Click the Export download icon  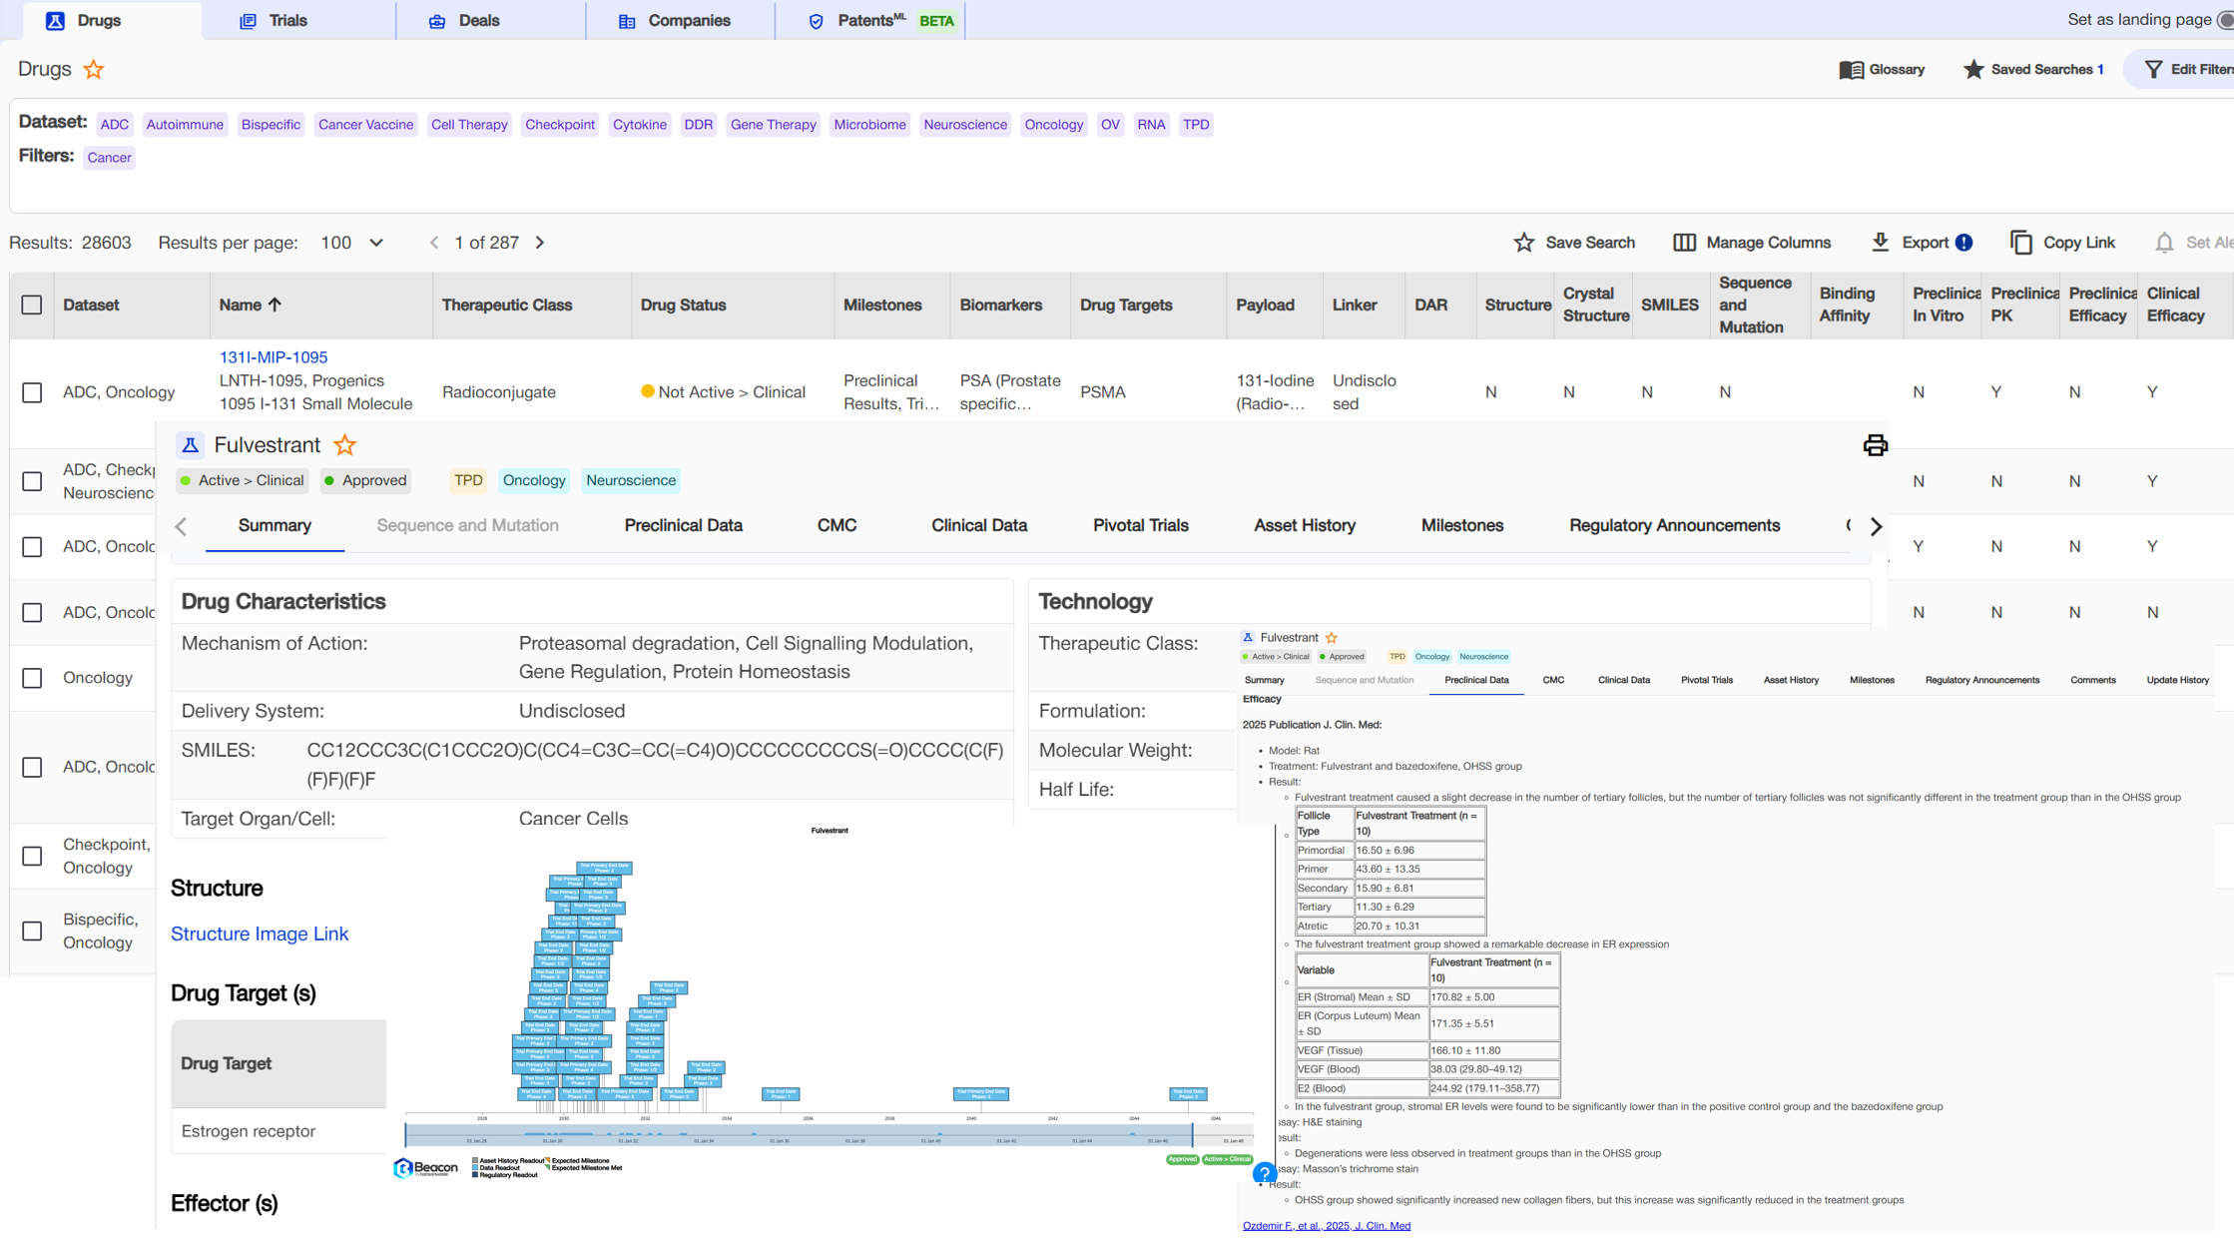coord(1880,243)
